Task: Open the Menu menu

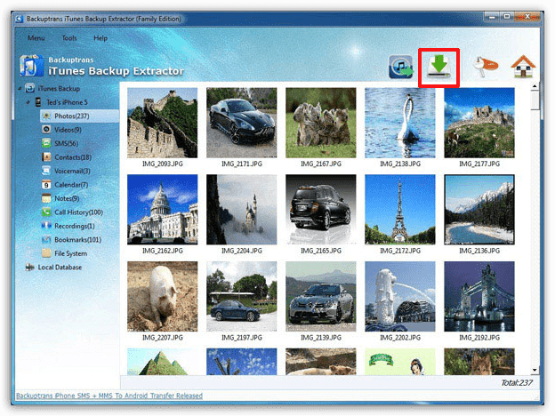Action: (36, 38)
